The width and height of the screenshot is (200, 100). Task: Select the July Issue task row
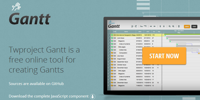pyautogui.click(x=134, y=56)
